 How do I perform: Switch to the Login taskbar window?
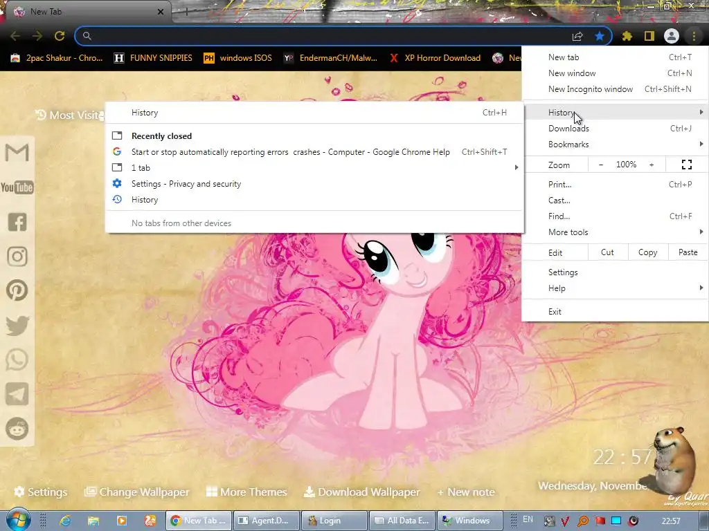(x=334, y=521)
